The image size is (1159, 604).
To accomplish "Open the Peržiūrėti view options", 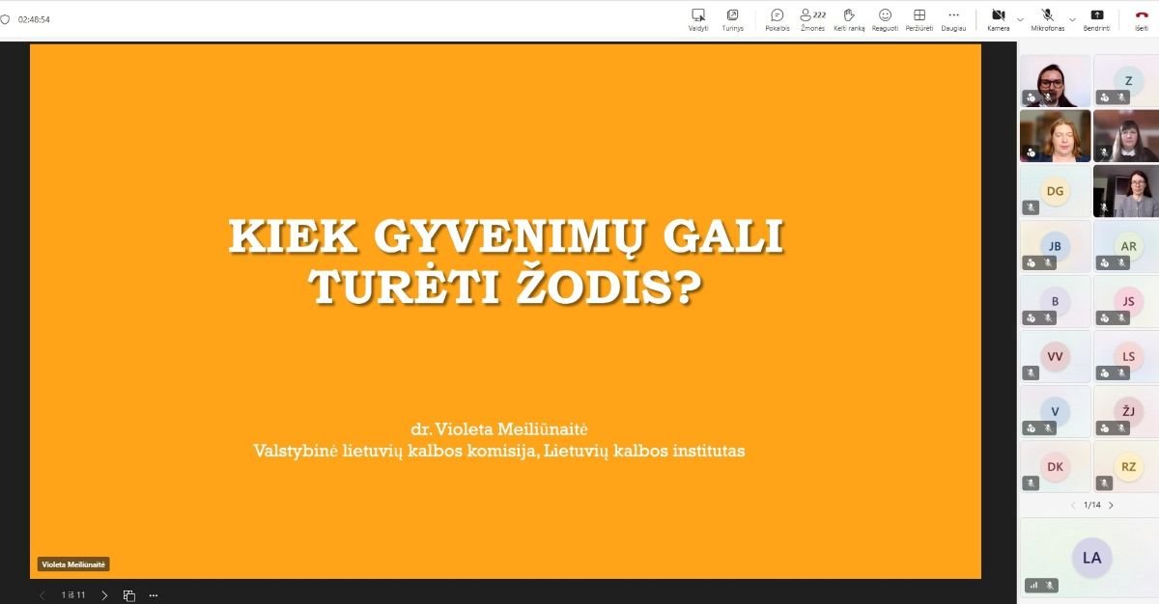I will [x=919, y=19].
